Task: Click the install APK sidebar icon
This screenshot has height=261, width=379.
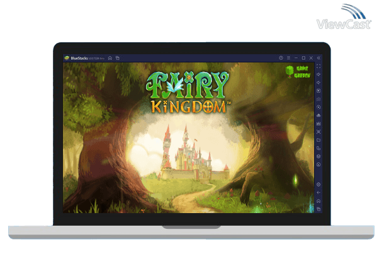Action: pyautogui.click(x=319, y=115)
